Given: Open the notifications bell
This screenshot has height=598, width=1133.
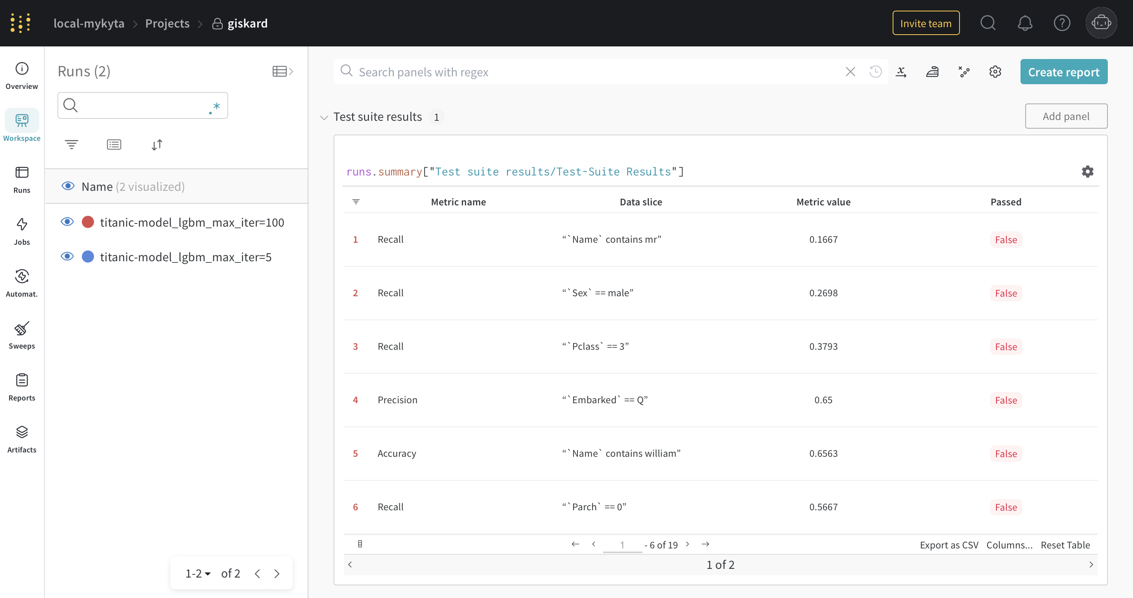Looking at the screenshot, I should coord(1025,23).
